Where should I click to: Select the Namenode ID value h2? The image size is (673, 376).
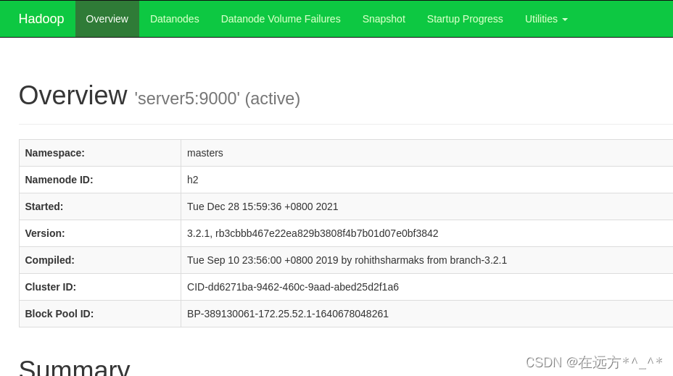(192, 180)
